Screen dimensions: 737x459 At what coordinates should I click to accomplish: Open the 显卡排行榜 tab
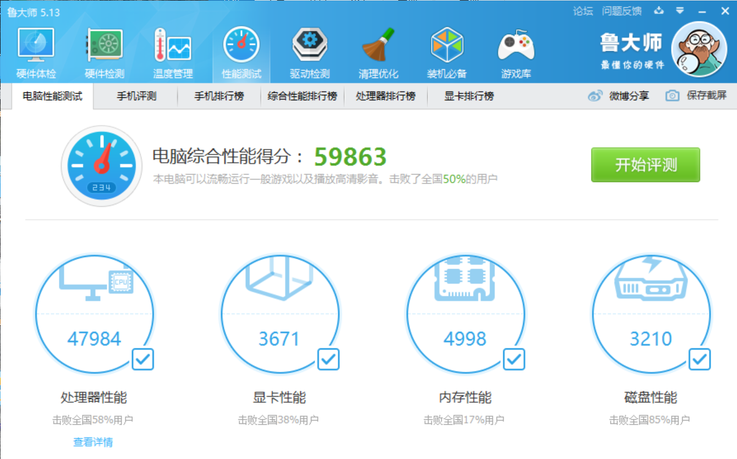click(469, 96)
